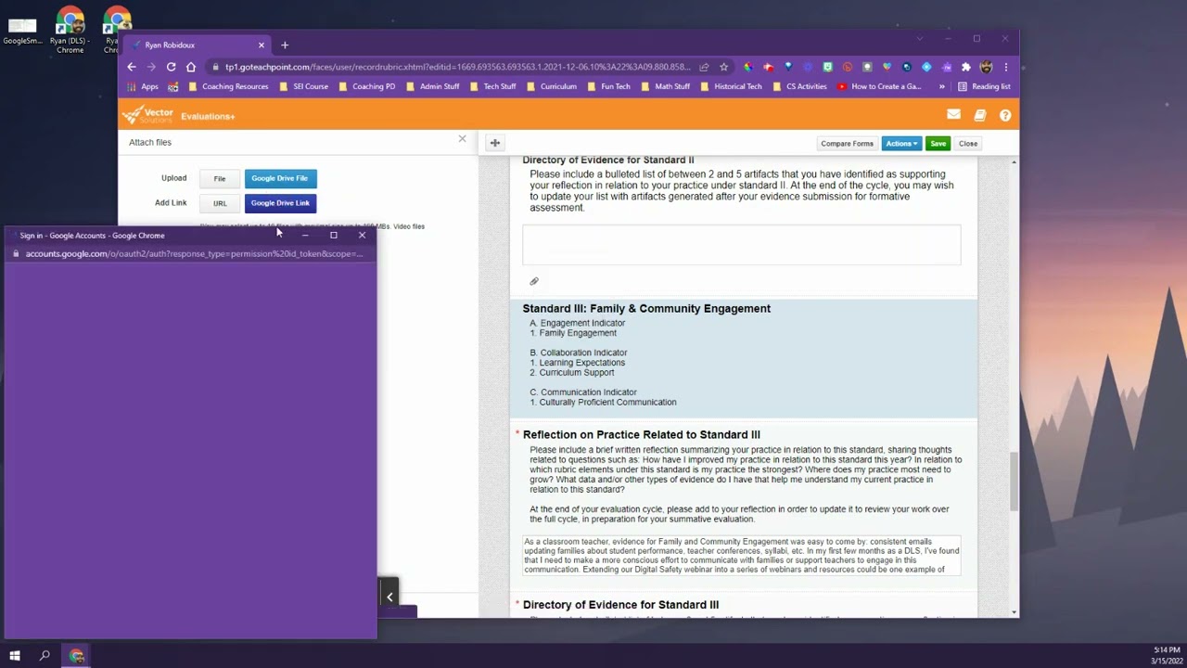The image size is (1187, 668).
Task: Open the SEI Course bookmark folder
Action: [303, 86]
